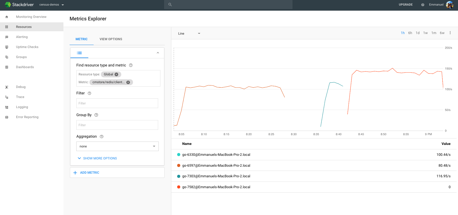Open help icon next to Group By
The height and width of the screenshot is (215, 458).
click(96, 115)
